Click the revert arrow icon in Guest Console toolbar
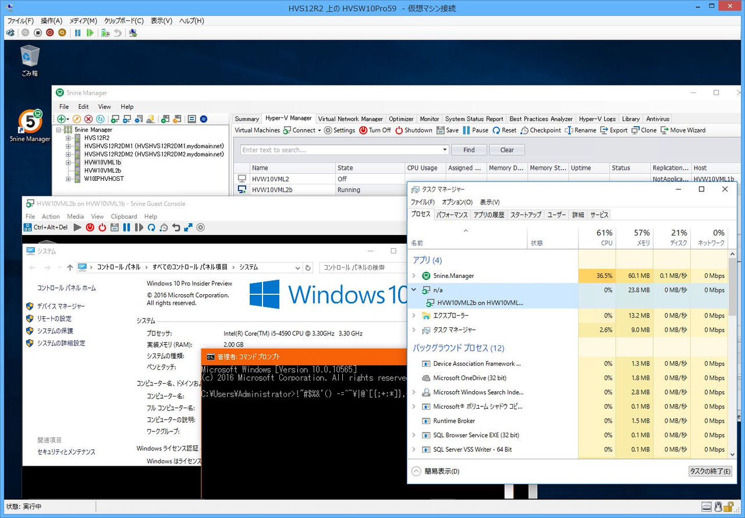 176,227
